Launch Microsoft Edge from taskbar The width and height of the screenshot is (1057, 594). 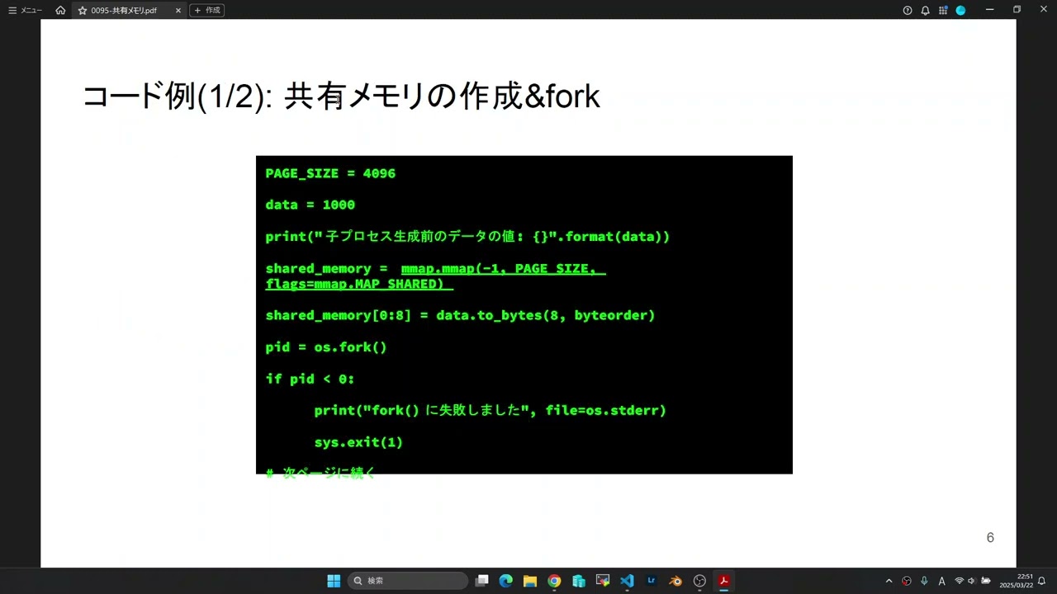tap(506, 581)
